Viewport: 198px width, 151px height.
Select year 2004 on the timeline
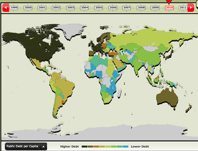(84, 8)
